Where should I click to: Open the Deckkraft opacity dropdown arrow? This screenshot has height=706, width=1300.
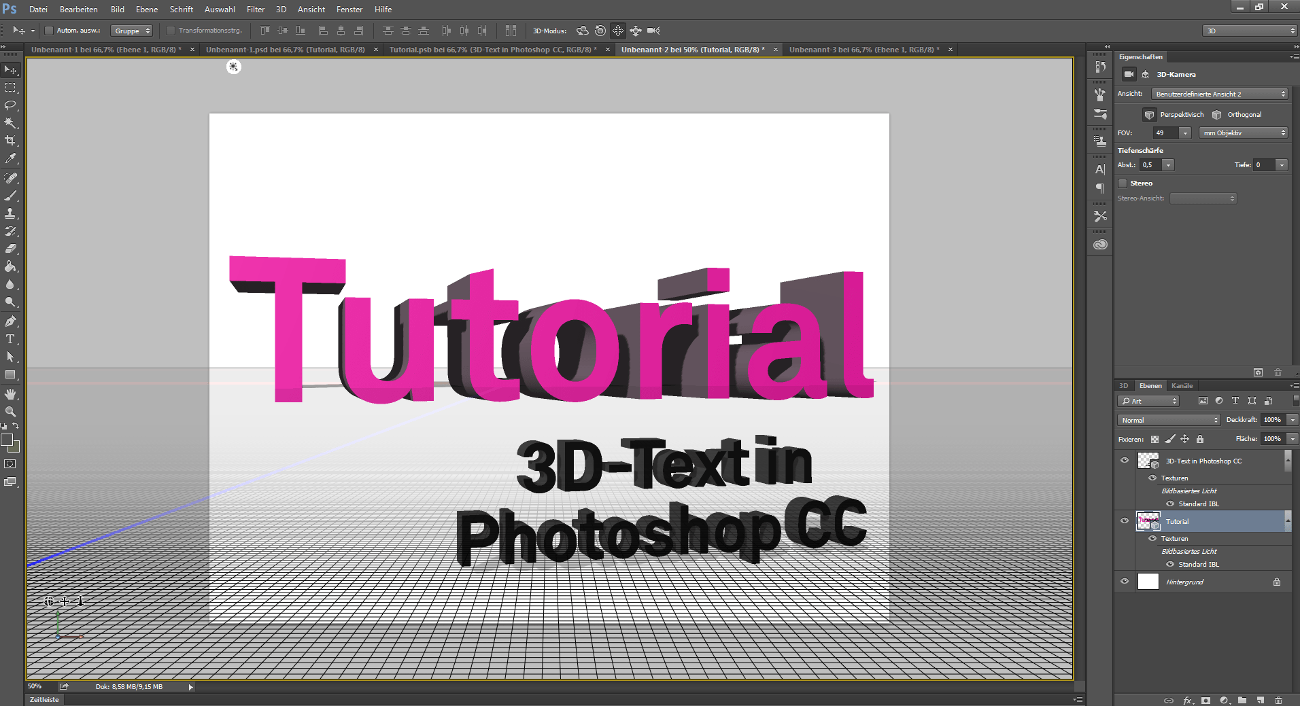click(x=1293, y=420)
